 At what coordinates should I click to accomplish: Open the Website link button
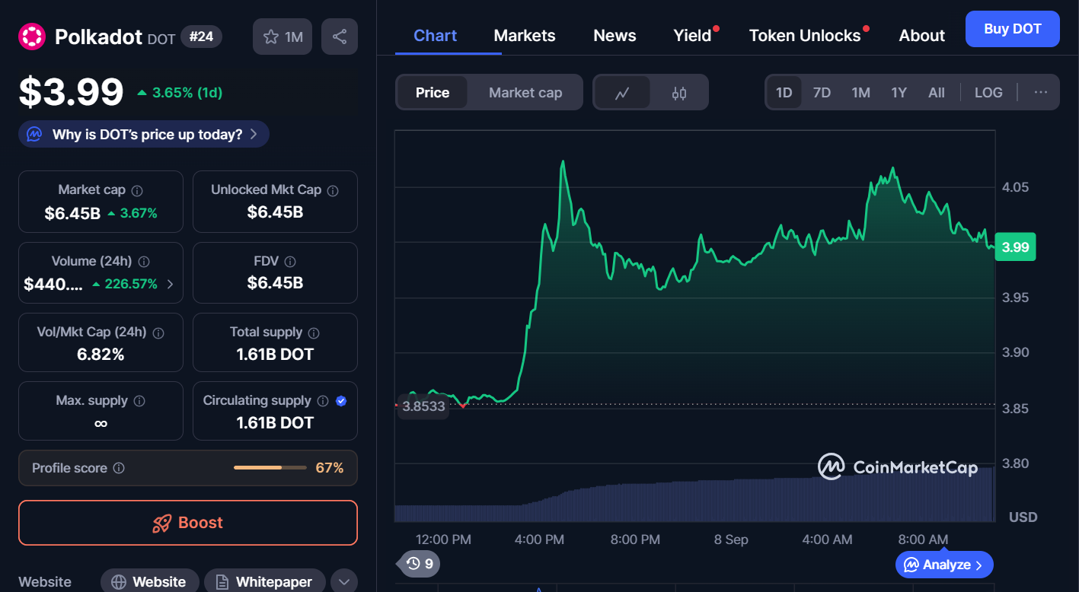[x=149, y=581]
